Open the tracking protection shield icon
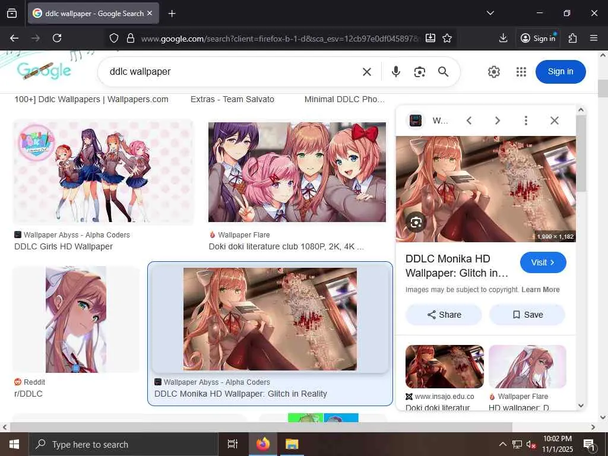The height and width of the screenshot is (456, 608). point(113,38)
